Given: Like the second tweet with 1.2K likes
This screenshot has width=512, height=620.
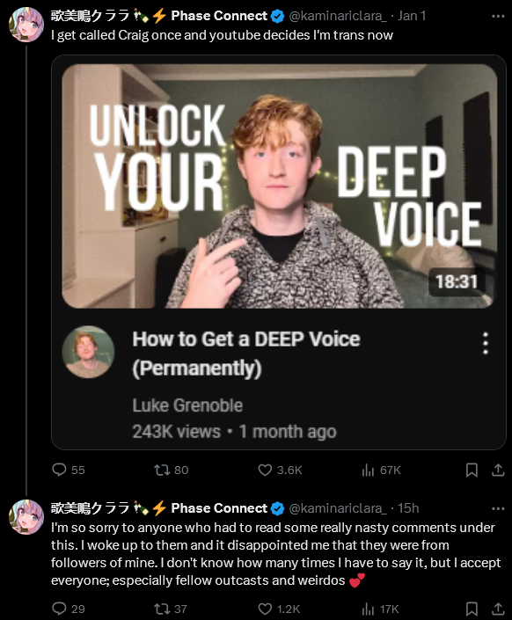Looking at the screenshot, I should [265, 609].
